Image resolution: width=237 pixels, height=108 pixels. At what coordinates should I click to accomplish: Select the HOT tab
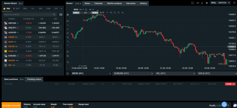click(16, 9)
